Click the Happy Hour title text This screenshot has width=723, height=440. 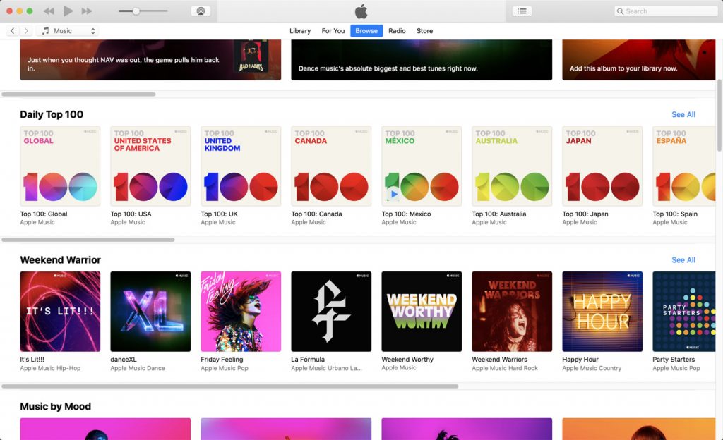[x=580, y=360]
